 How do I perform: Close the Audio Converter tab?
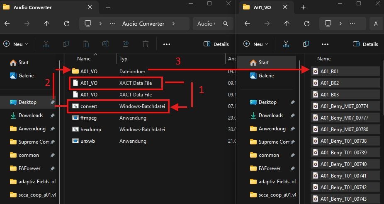click(90, 7)
